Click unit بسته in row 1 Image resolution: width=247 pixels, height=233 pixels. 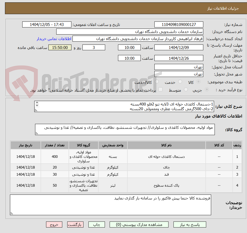(x=113, y=157)
